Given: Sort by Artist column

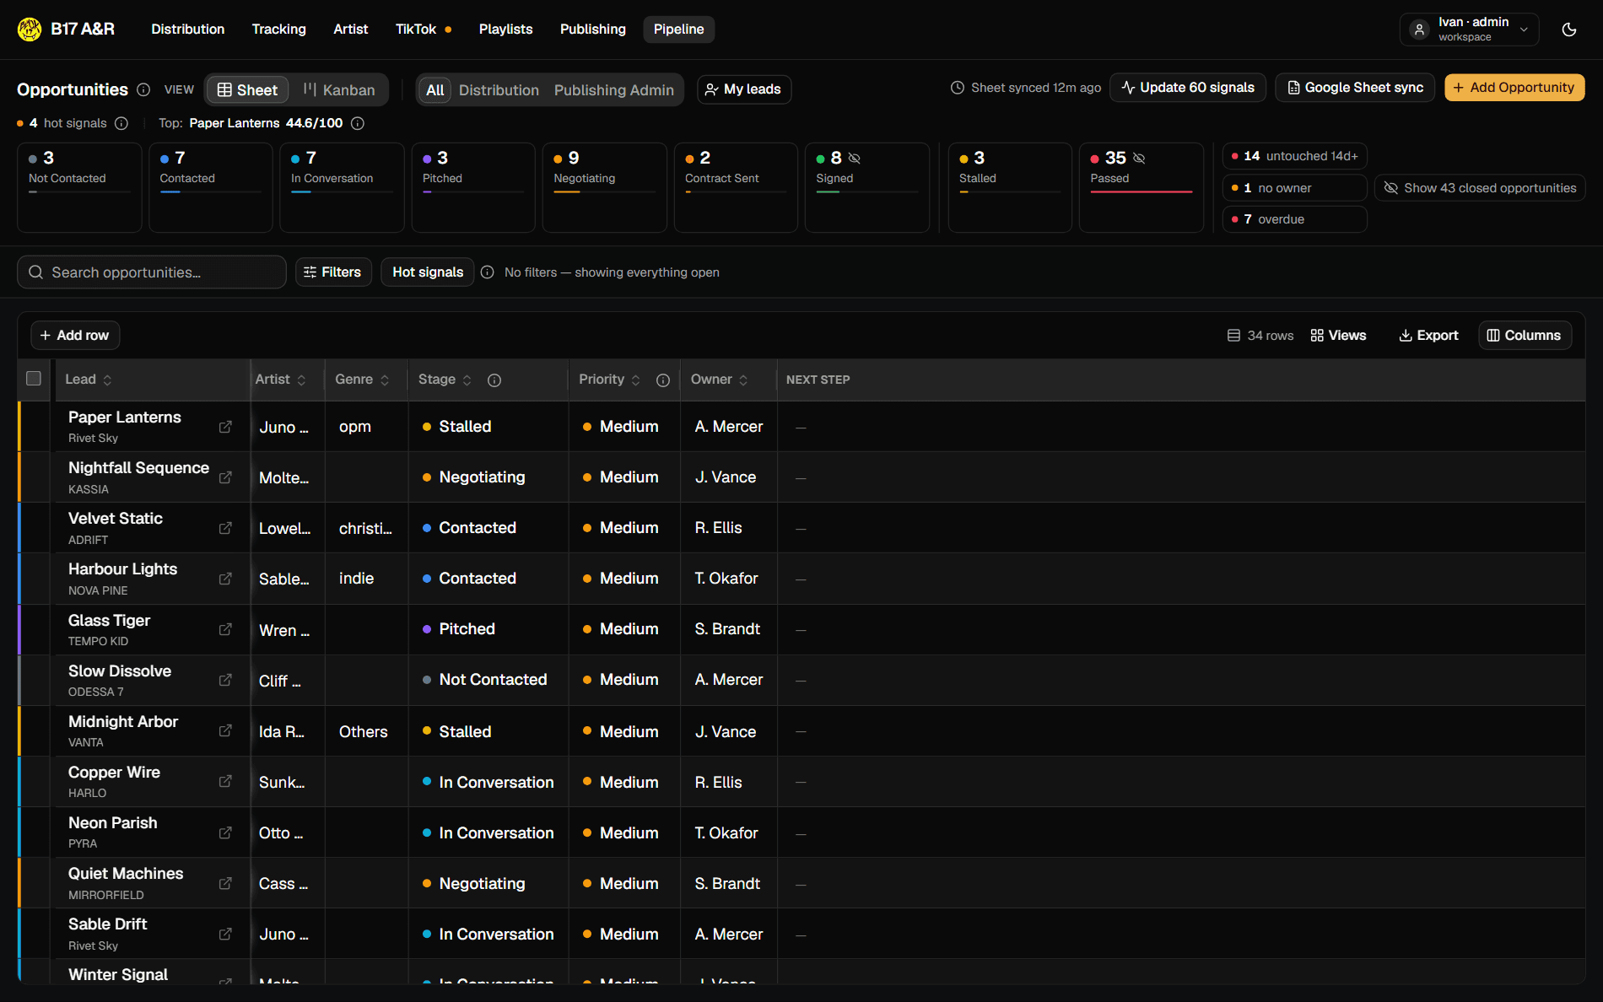Looking at the screenshot, I should click(x=281, y=380).
